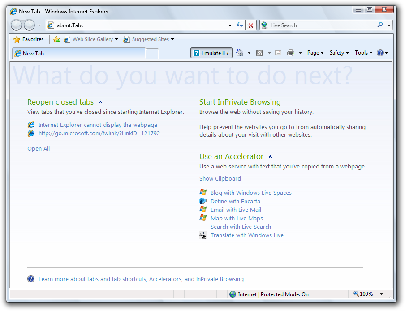Click the Live Mail flag icon
The image size is (405, 311).
[x=203, y=209]
